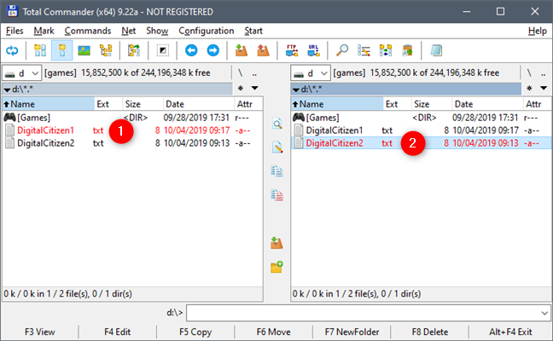The image size is (553, 341).
Task: Open the Net menu
Action: point(129,31)
